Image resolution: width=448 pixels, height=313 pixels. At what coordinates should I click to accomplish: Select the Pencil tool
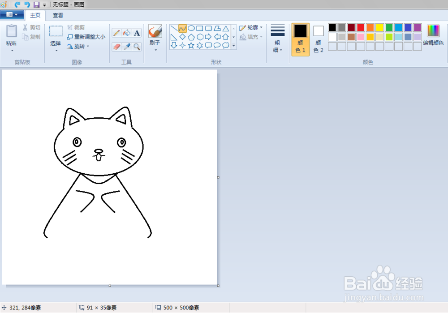pos(116,33)
